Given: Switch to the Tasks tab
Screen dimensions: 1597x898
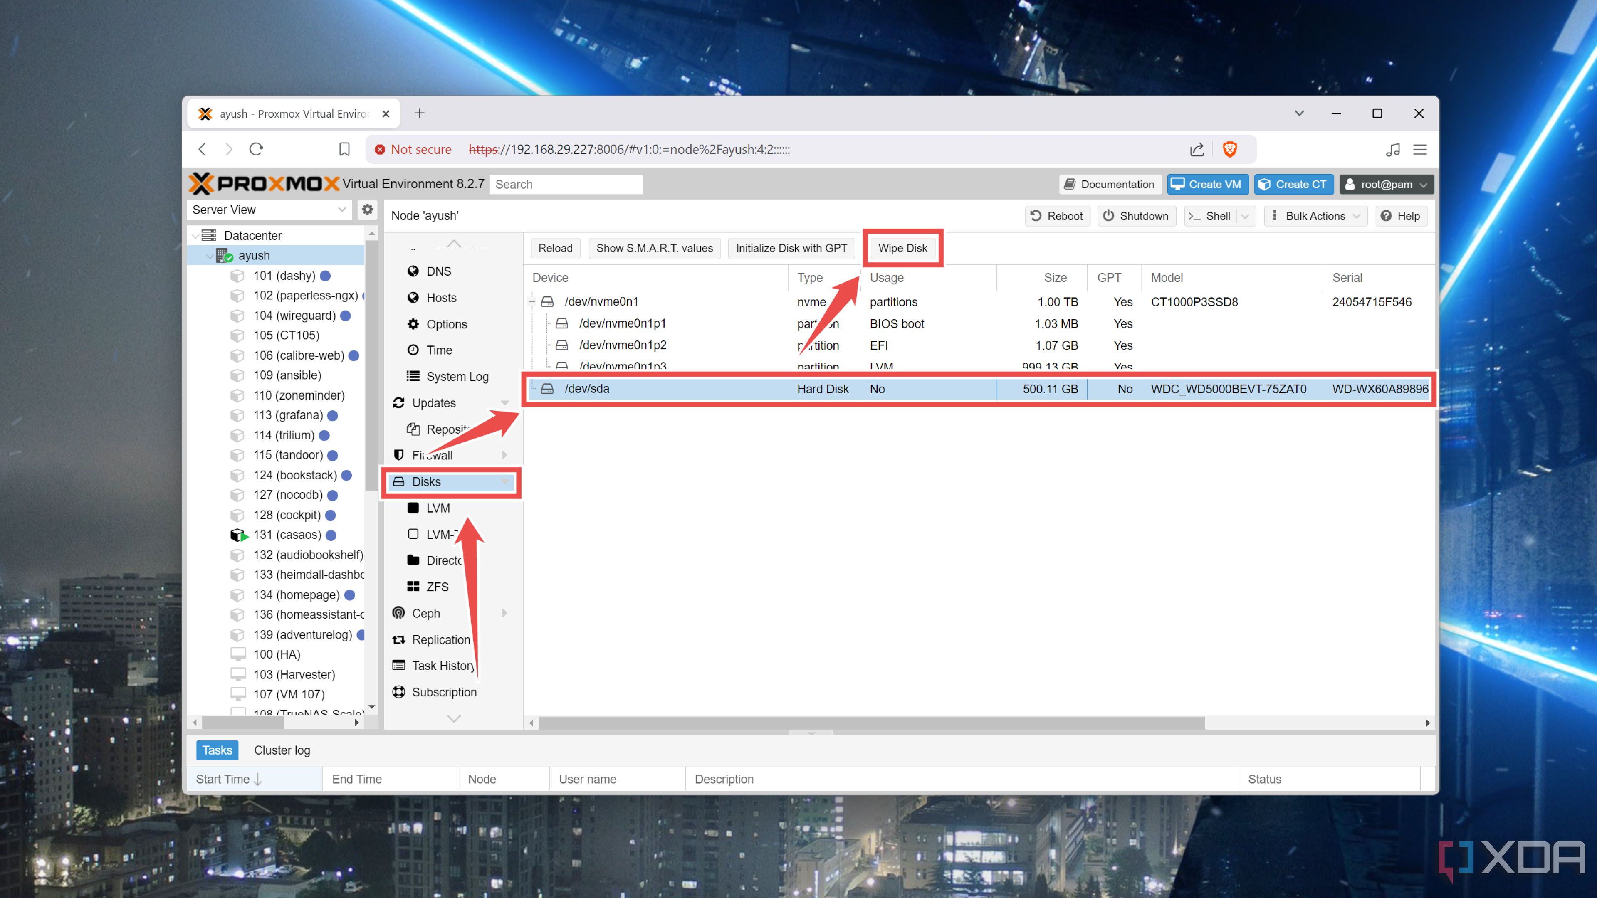Looking at the screenshot, I should (217, 750).
